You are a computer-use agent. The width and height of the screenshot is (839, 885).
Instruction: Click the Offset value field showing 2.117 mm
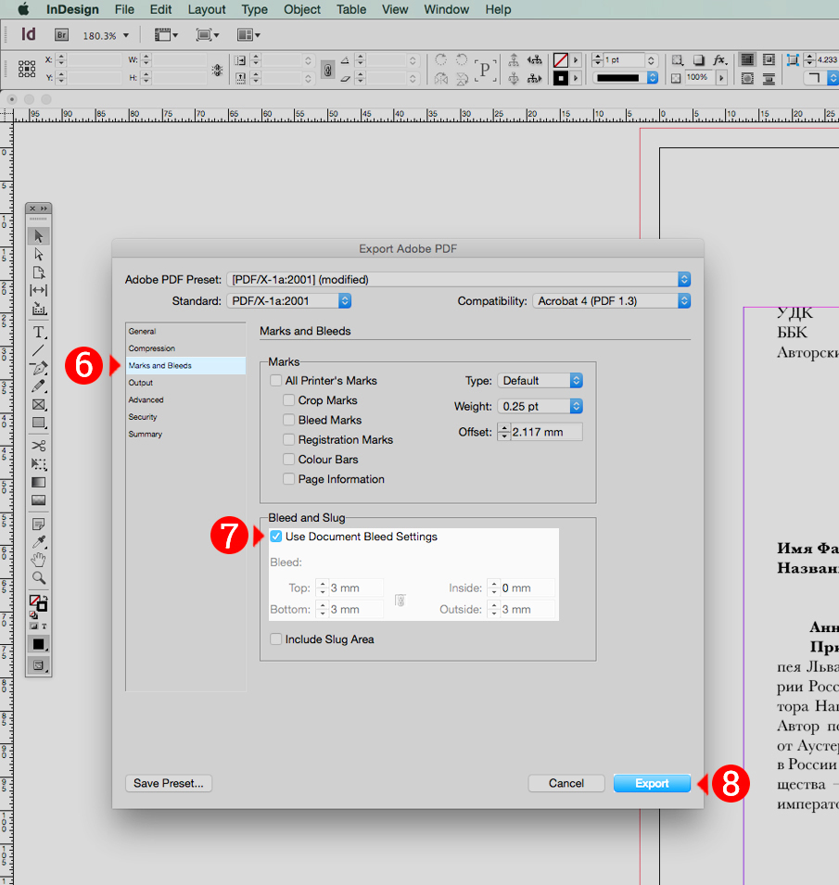[545, 431]
